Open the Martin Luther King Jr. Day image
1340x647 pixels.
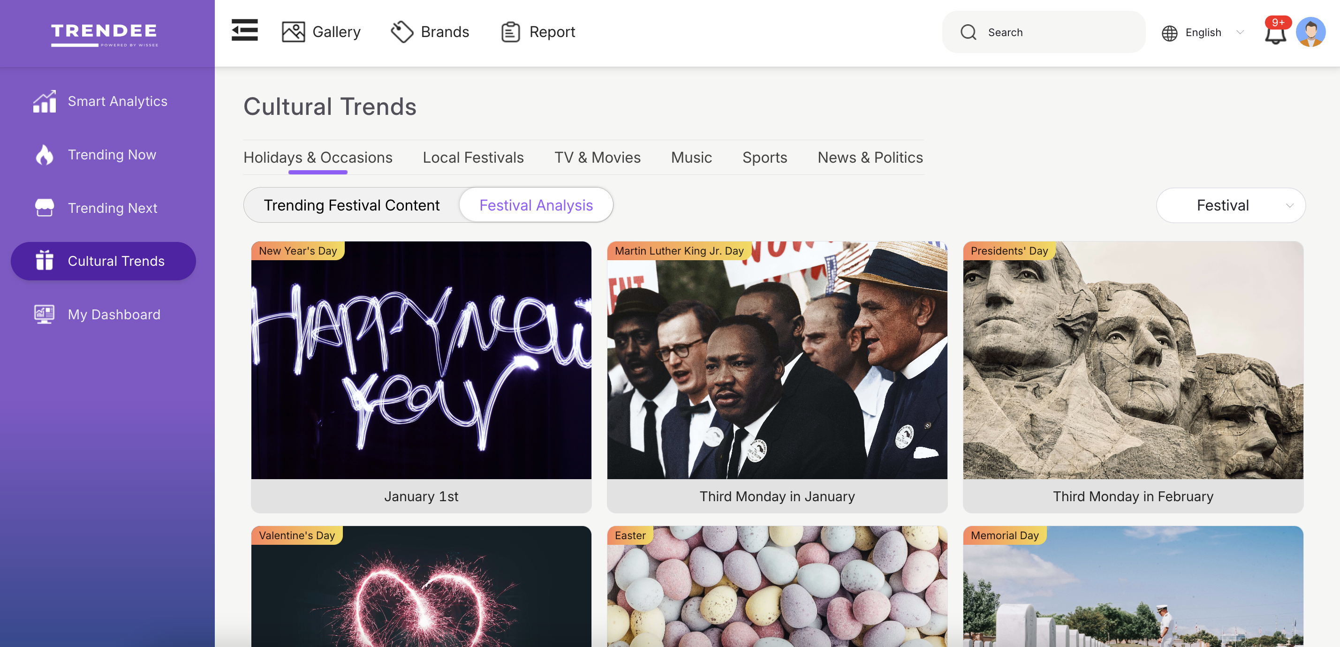click(x=777, y=360)
